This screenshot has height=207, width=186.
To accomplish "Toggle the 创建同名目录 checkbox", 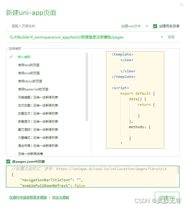I will point(155,26).
